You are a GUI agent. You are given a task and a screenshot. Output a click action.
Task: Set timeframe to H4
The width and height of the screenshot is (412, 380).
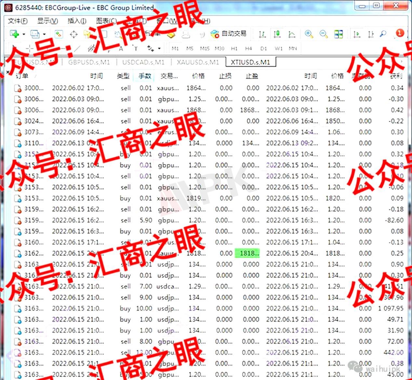249,48
